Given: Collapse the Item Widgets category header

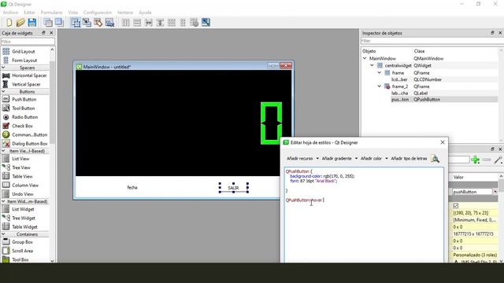Looking at the screenshot, I should coord(3,201).
